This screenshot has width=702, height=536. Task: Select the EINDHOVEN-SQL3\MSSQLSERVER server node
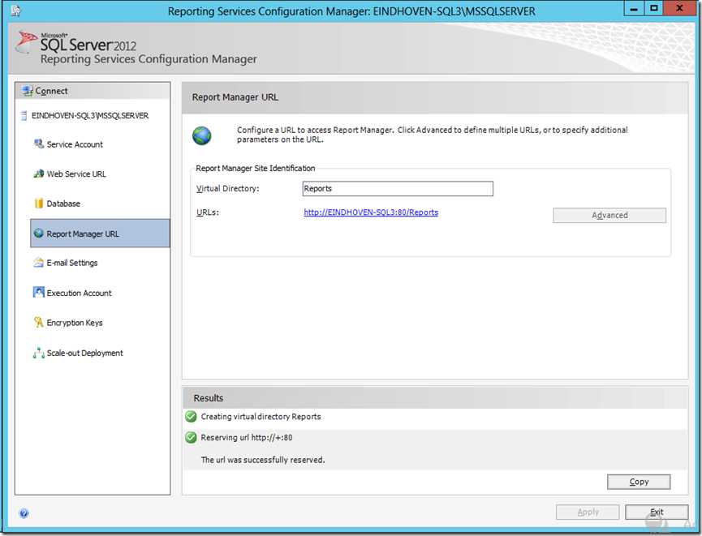90,116
